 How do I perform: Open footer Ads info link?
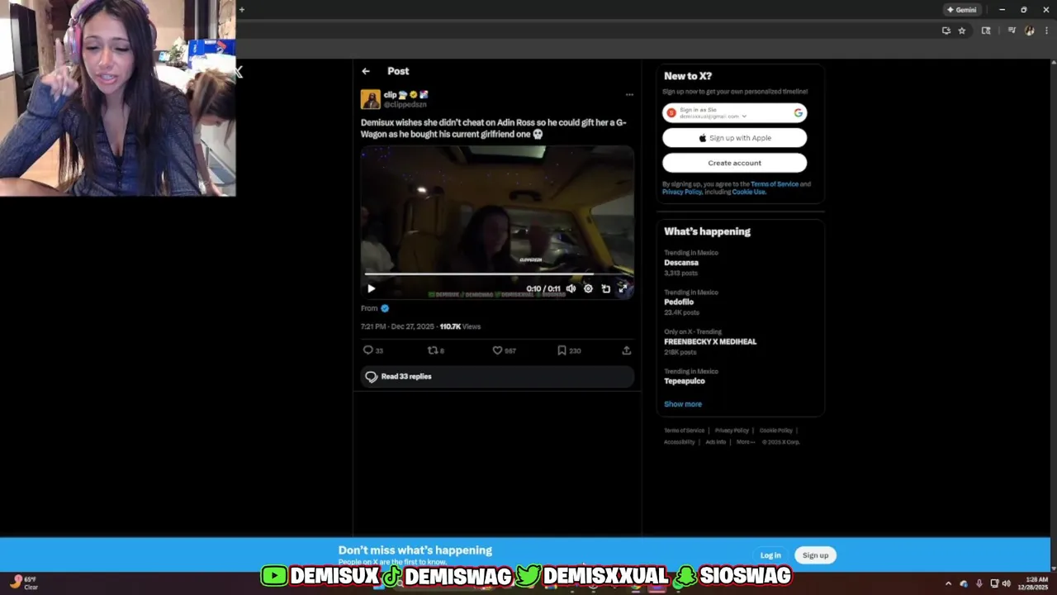(715, 442)
